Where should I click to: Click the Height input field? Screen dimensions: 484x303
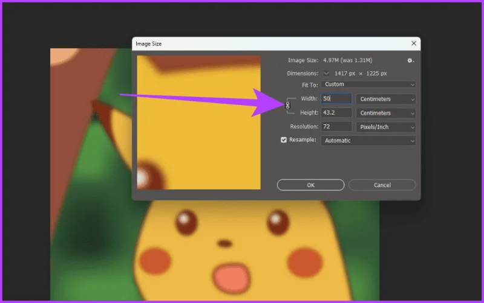[x=336, y=113]
